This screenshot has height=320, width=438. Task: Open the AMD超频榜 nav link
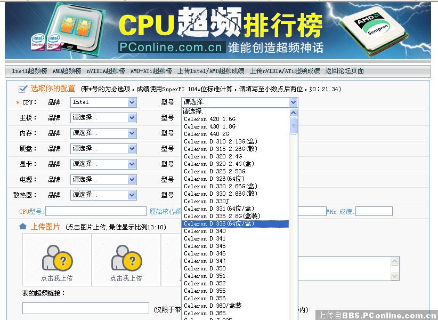(67, 71)
